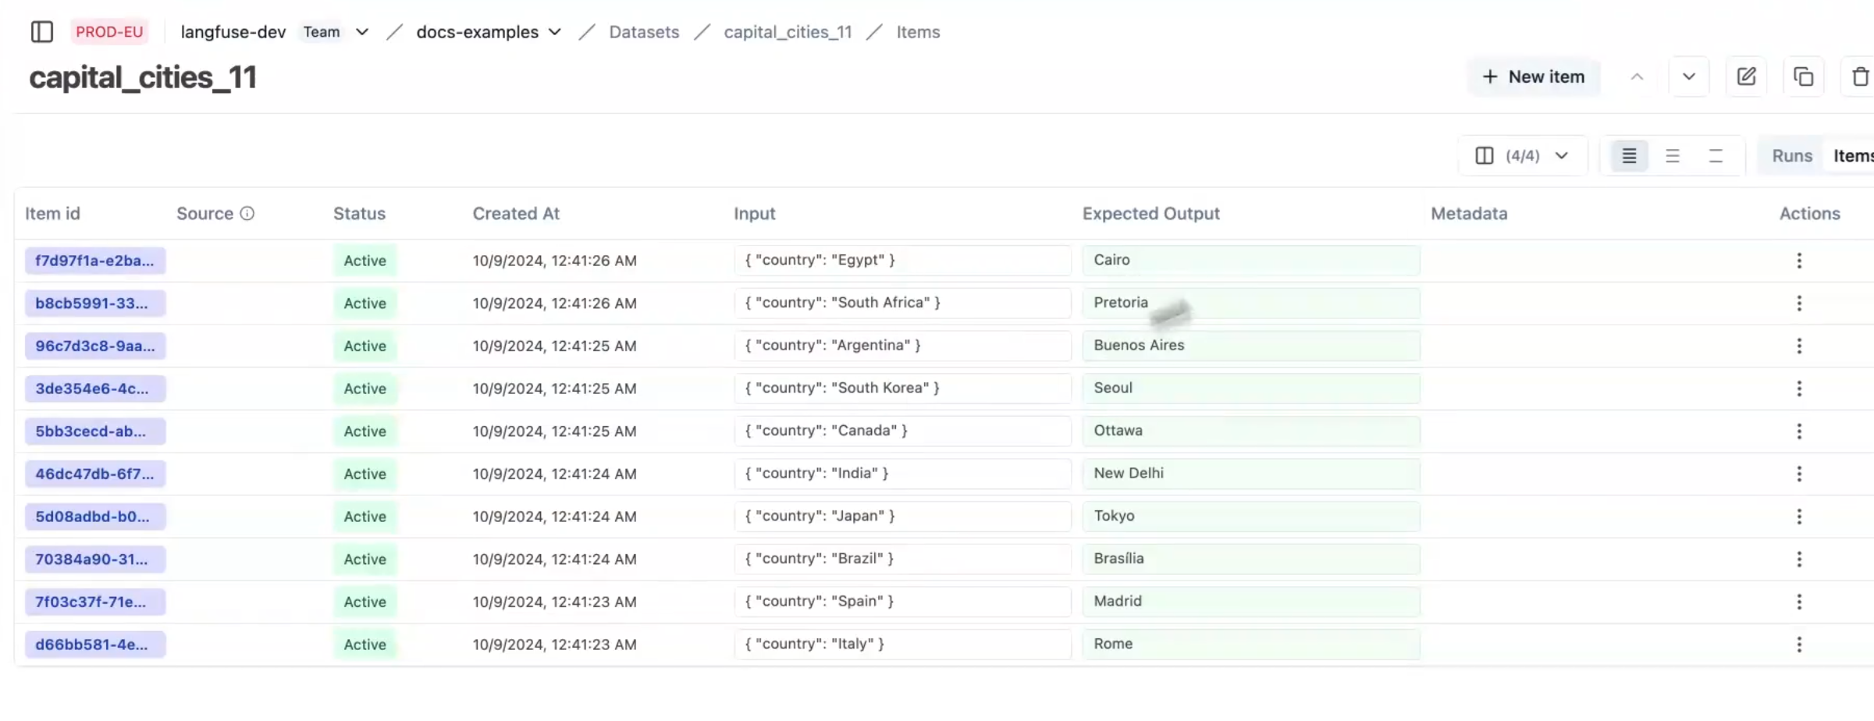Click the Created At column header
This screenshot has height=721, width=1874.
pos(516,214)
